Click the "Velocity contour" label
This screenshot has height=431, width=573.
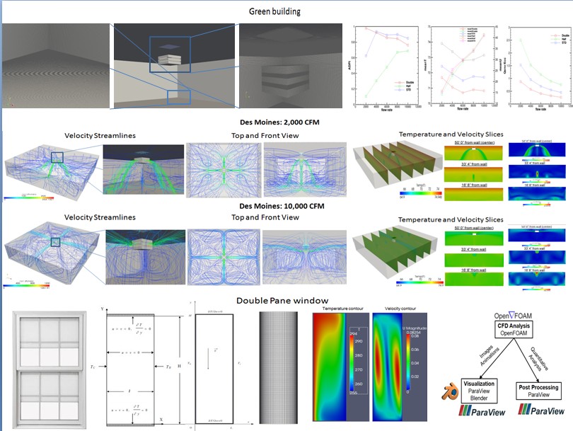click(400, 309)
